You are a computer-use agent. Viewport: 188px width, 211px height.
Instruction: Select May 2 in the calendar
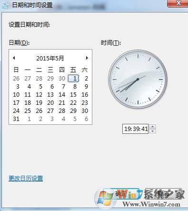(x=86, y=78)
